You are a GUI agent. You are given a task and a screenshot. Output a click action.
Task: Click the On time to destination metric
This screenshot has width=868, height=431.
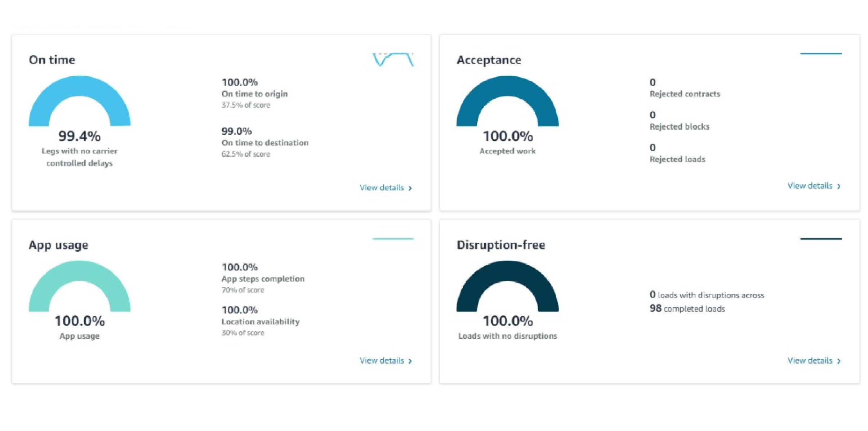tap(265, 143)
